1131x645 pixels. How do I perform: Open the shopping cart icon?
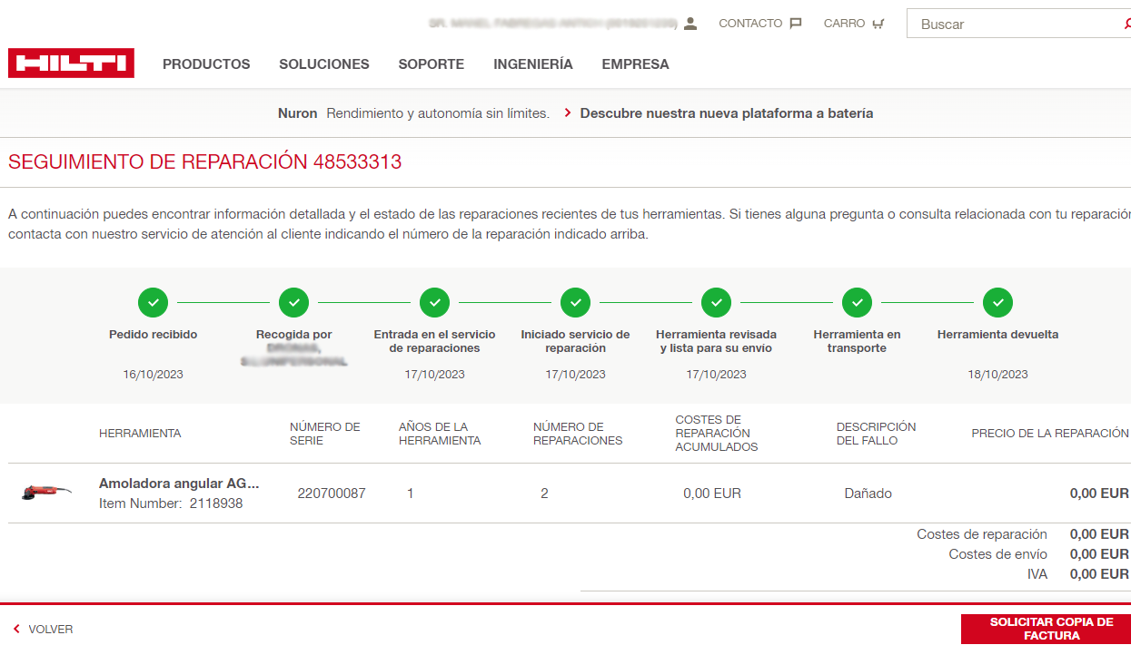click(878, 24)
